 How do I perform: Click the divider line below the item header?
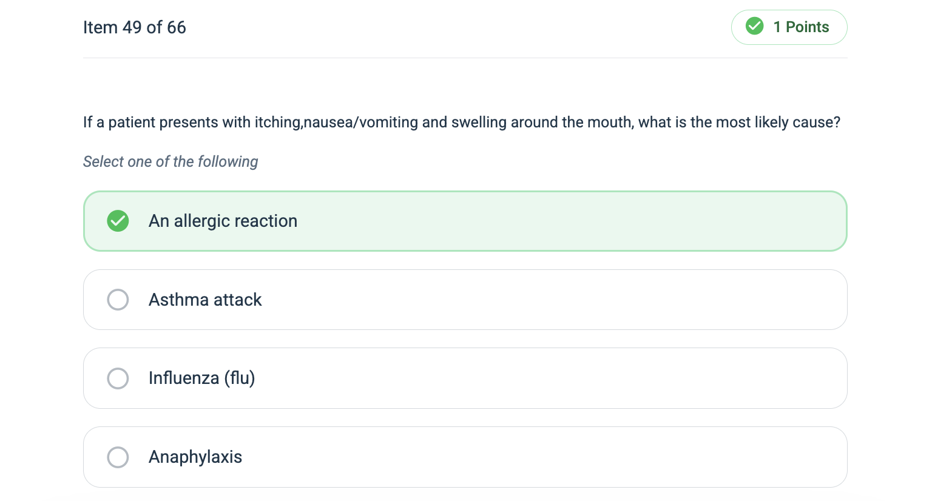[x=465, y=58]
